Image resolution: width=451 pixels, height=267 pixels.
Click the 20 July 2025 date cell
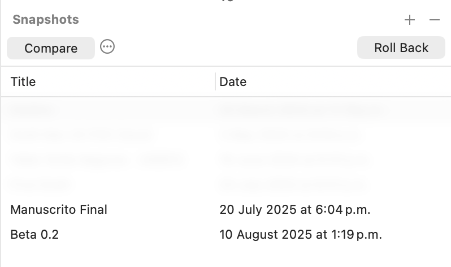point(294,210)
